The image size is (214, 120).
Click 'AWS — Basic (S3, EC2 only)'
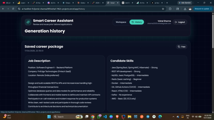(x=123, y=99)
